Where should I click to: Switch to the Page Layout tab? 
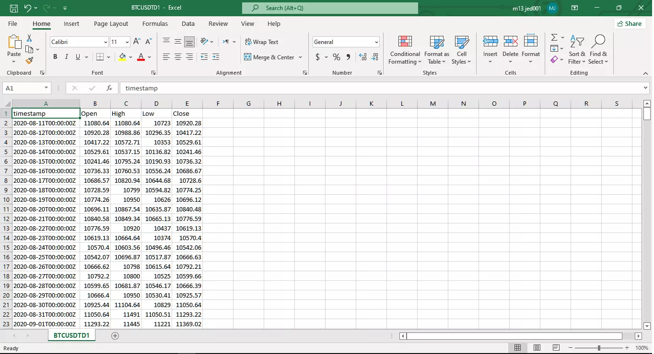[x=111, y=23]
